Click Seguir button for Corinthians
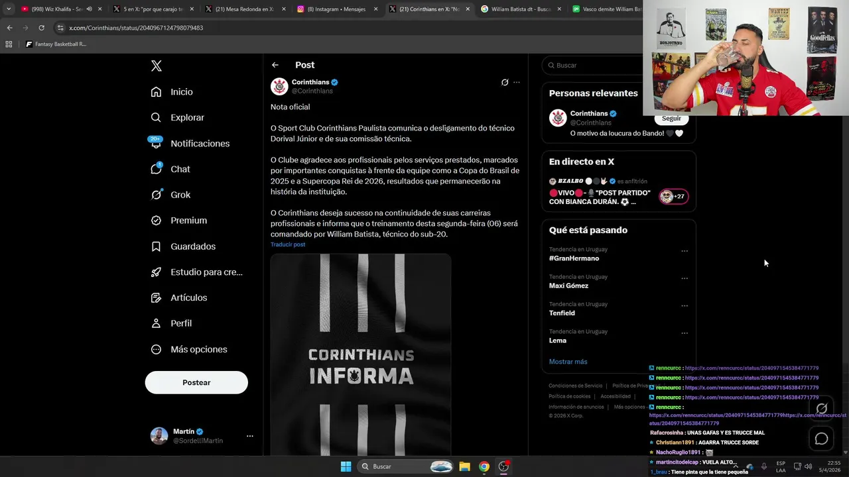Screen dimensions: 849x477 [x=671, y=119]
